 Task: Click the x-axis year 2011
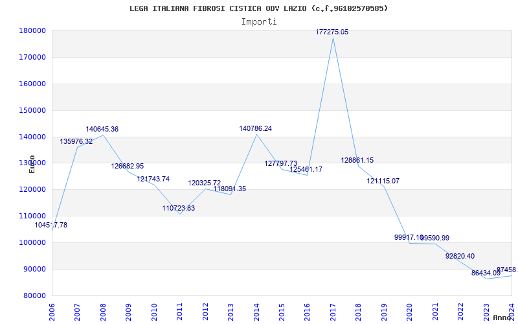(x=180, y=312)
